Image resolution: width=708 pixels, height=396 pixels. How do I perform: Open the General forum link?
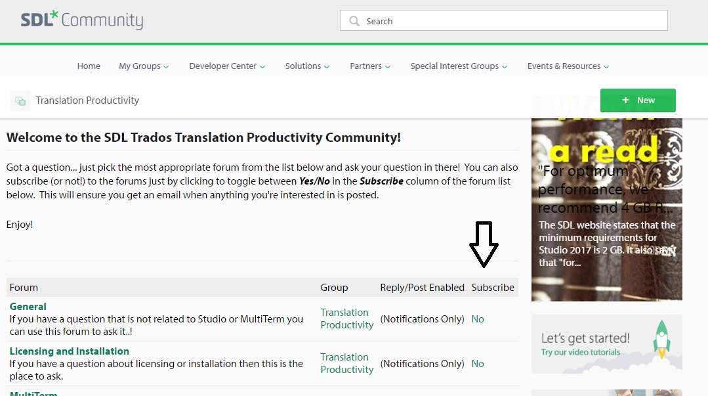pyautogui.click(x=28, y=307)
